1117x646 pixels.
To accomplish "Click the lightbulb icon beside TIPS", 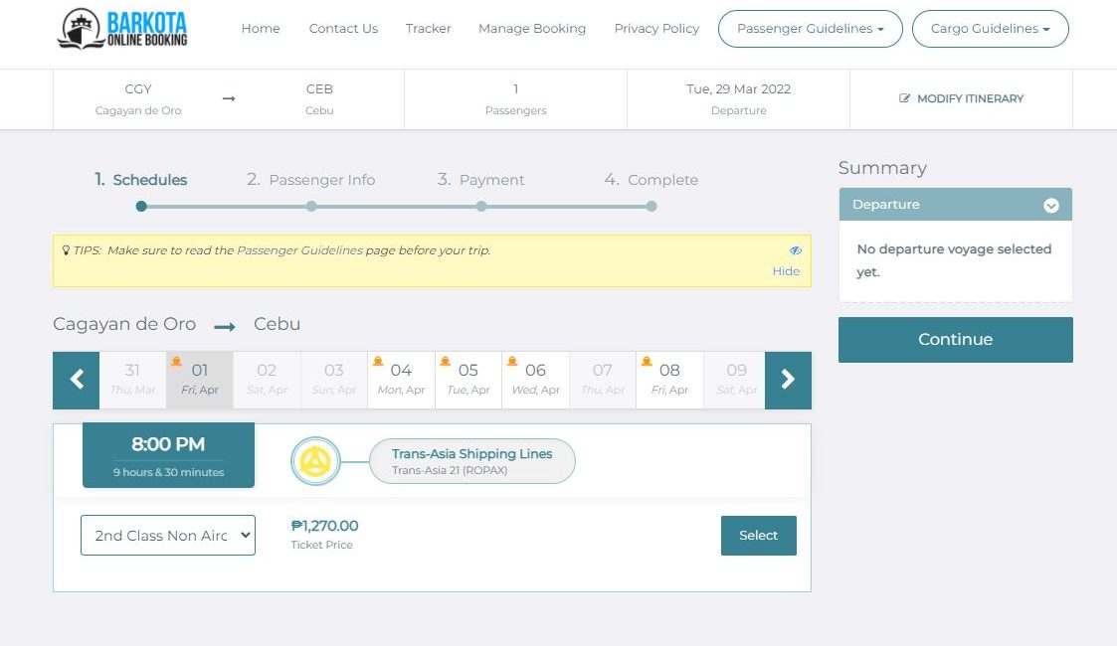I will [66, 250].
